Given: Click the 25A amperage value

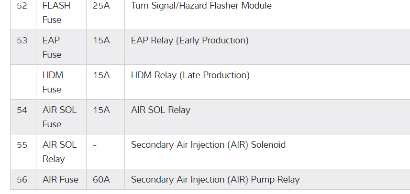Looking at the screenshot, I should coord(101,6).
